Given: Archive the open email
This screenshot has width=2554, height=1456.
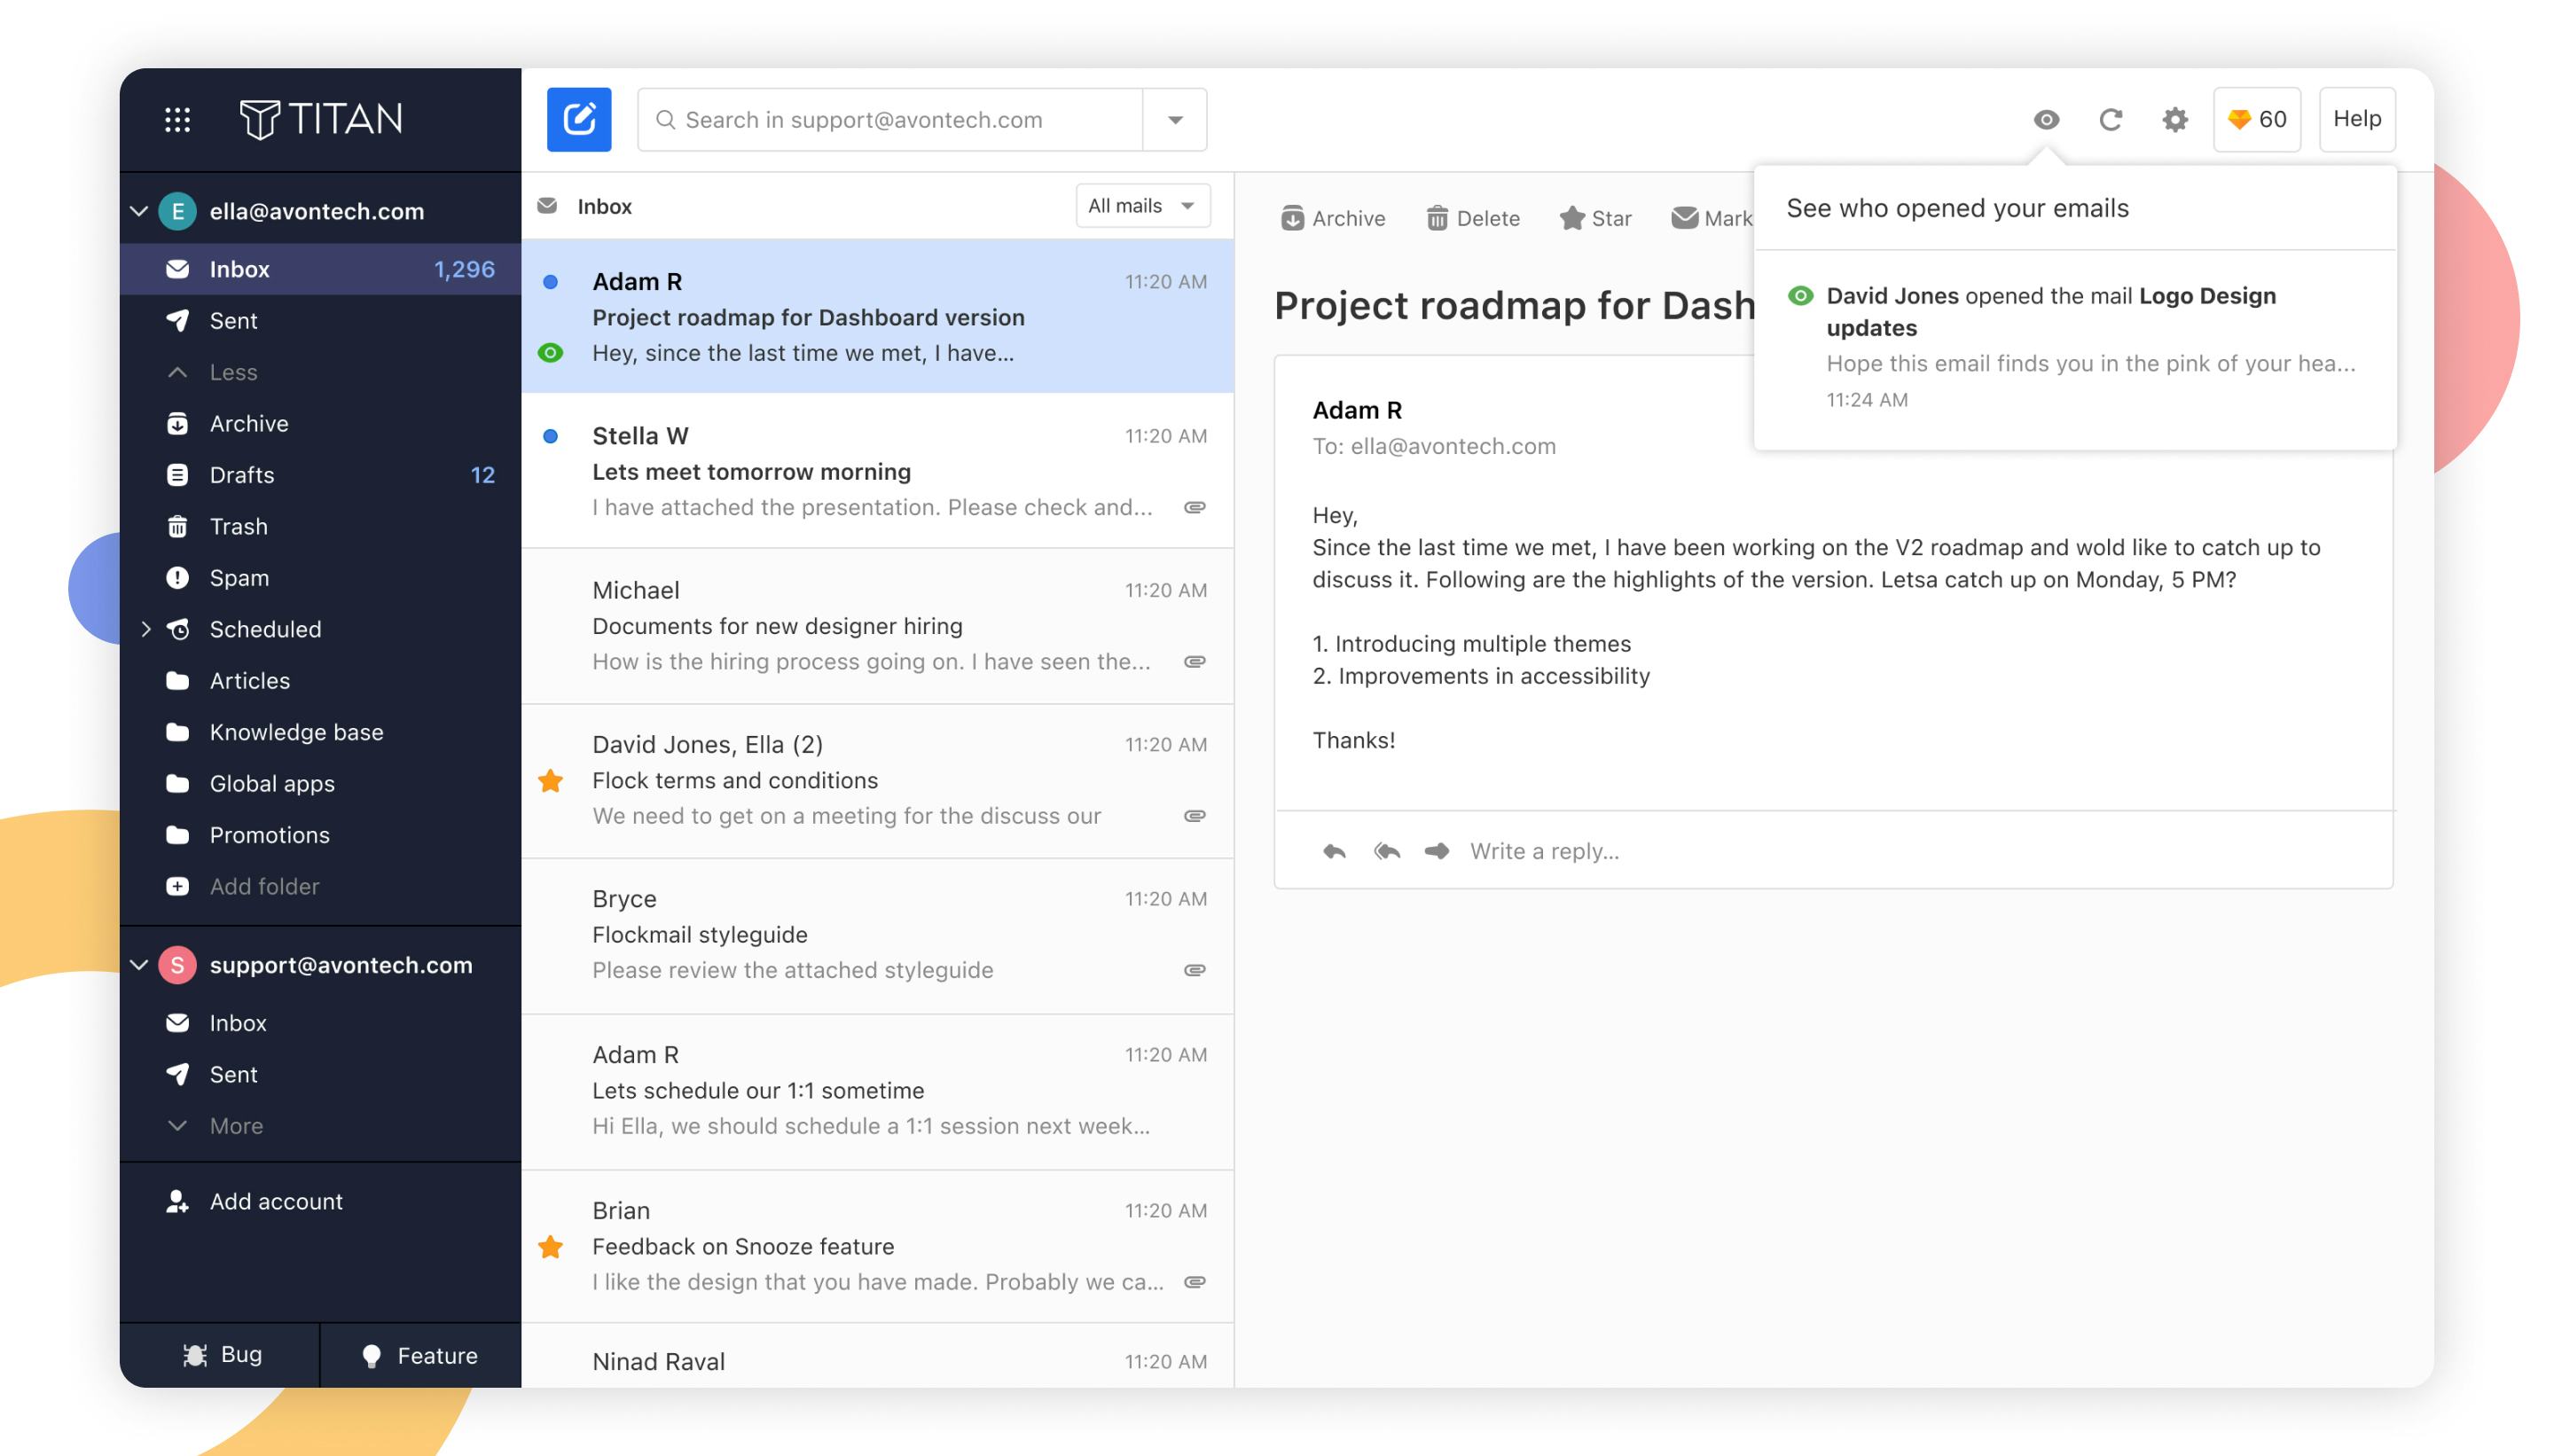Looking at the screenshot, I should 1332,218.
